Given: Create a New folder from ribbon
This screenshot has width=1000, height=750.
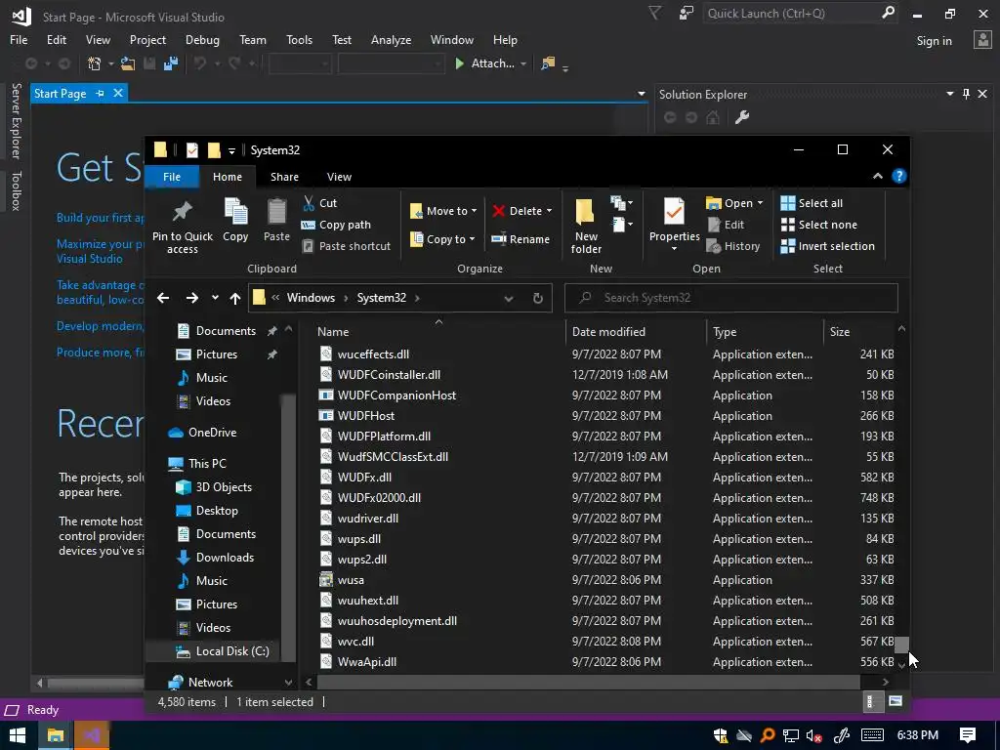Looking at the screenshot, I should [586, 227].
